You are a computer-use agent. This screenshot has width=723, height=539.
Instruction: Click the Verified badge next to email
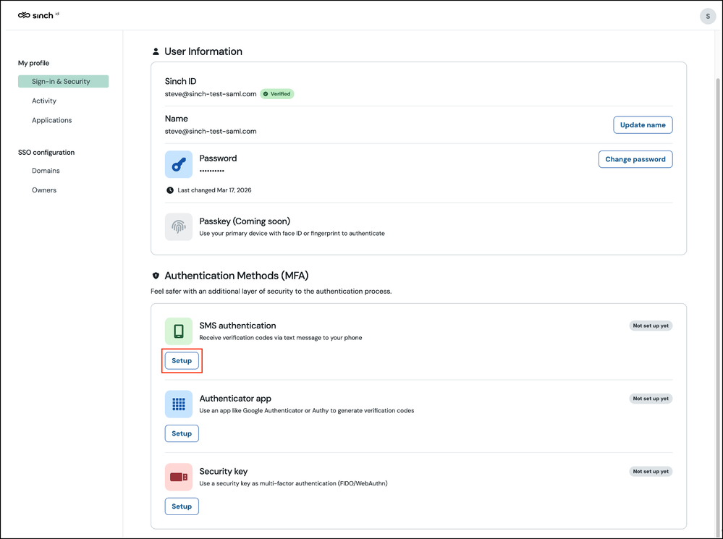(x=277, y=93)
